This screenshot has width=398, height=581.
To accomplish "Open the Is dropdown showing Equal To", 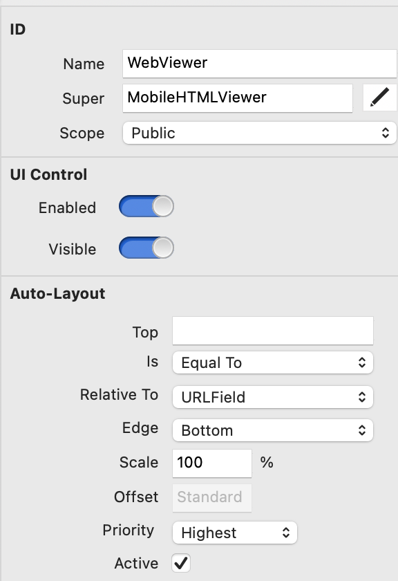I will tap(273, 362).
